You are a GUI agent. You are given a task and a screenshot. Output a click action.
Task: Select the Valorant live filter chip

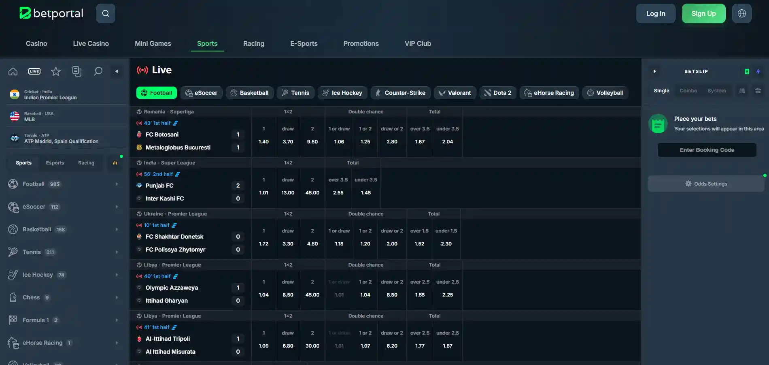point(455,93)
